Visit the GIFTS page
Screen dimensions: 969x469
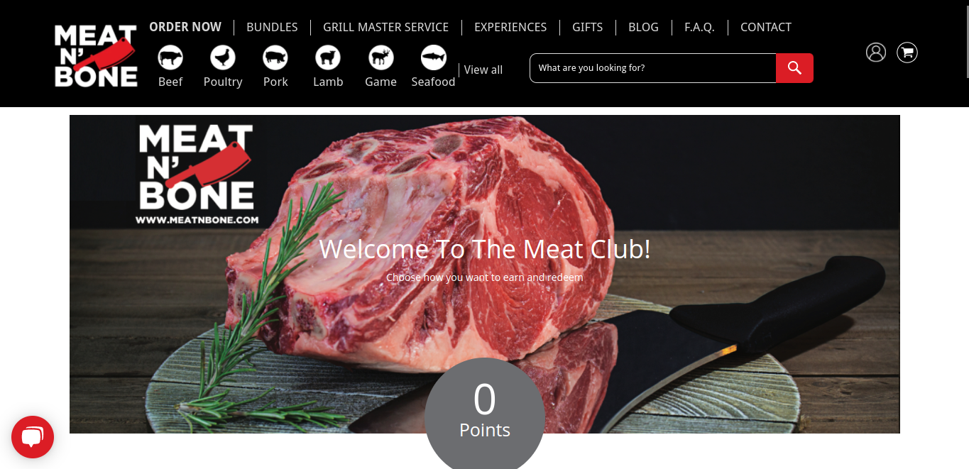(587, 27)
